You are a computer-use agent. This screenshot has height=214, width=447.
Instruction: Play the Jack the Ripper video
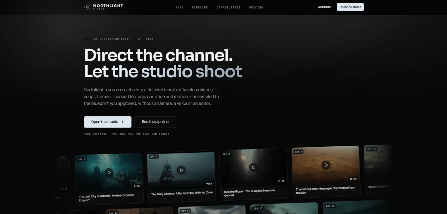click(253, 168)
